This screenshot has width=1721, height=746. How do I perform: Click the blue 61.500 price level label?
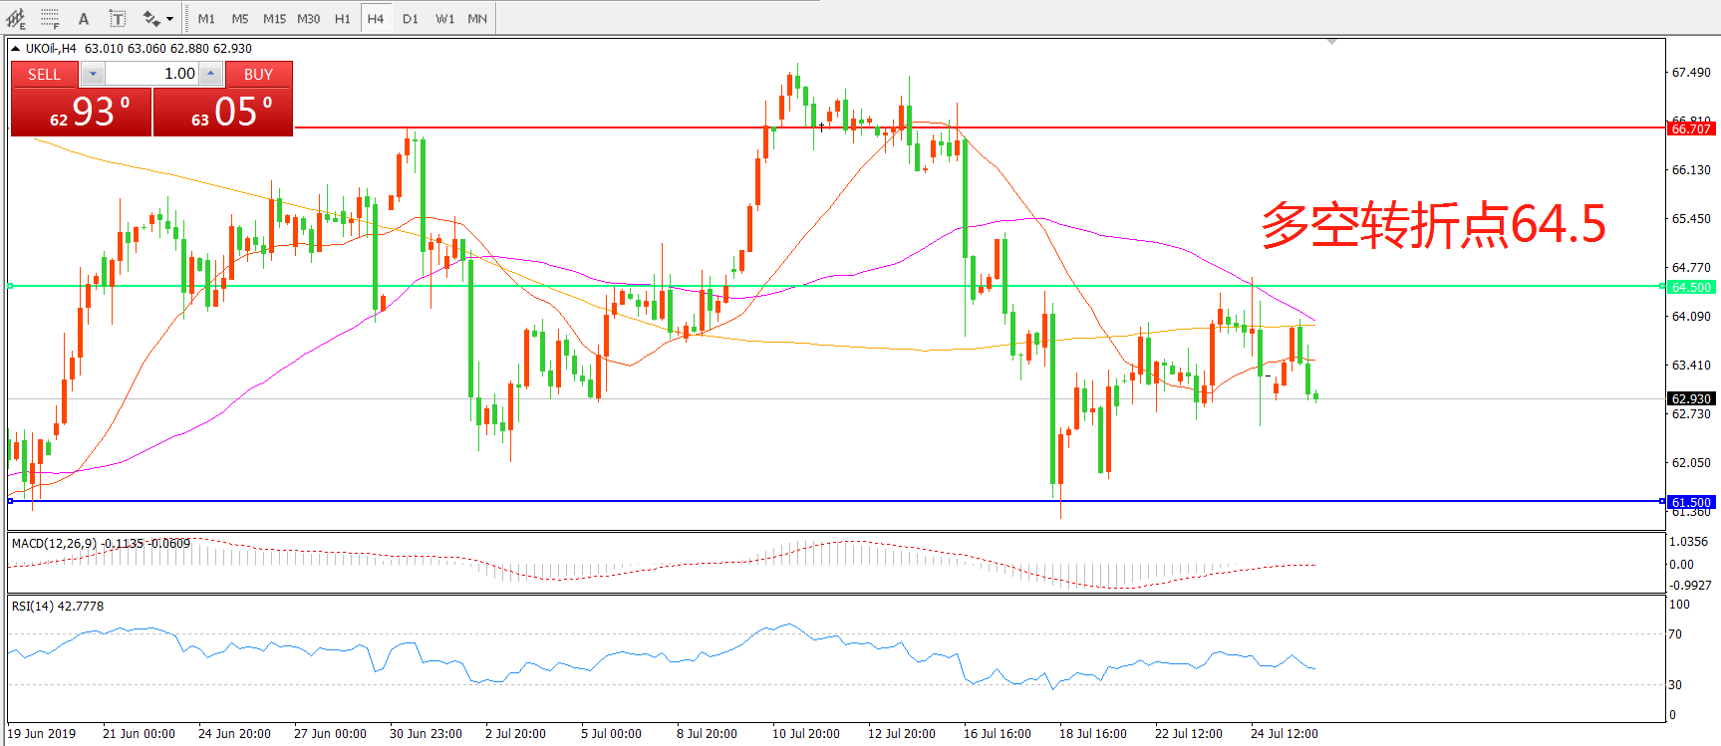[1690, 502]
